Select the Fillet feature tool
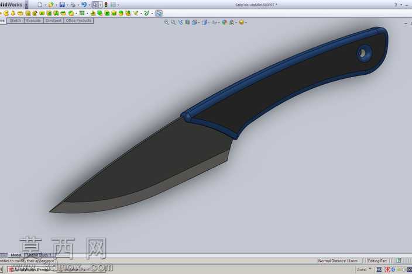The width and height of the screenshot is (412, 274). tap(71, 13)
